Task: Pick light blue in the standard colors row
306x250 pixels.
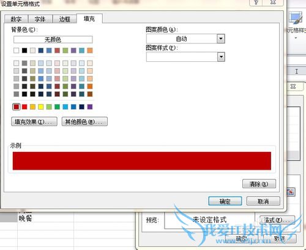Action: 65,107
